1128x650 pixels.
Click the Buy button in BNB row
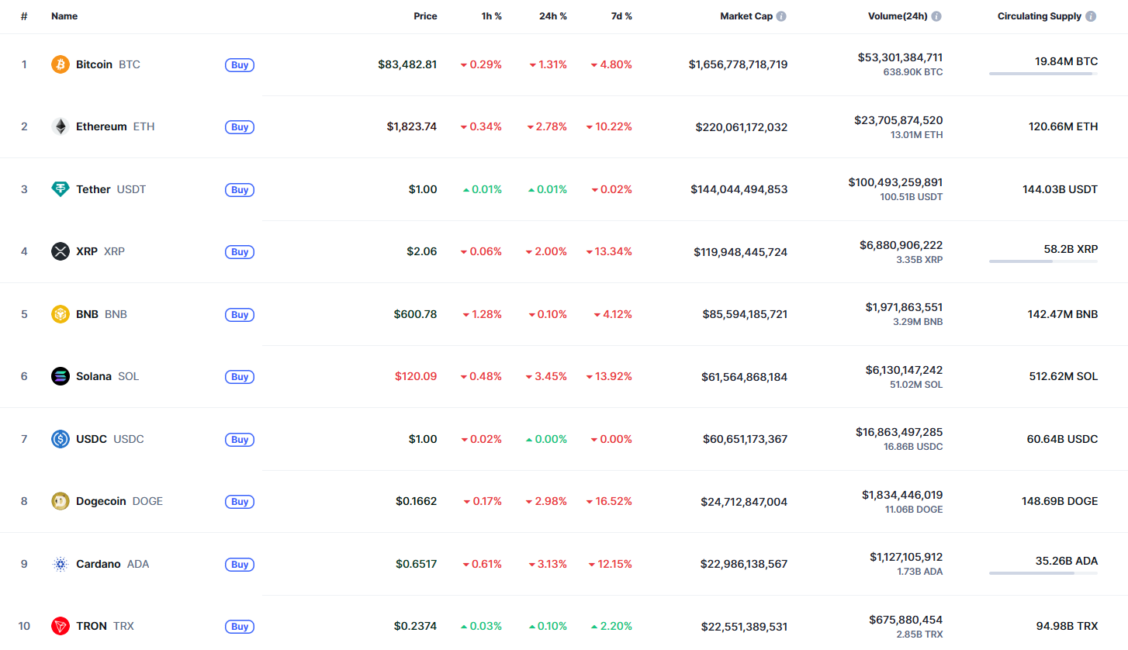coord(240,315)
